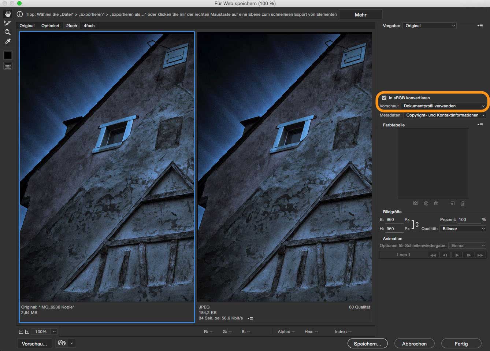This screenshot has width=490, height=351.
Task: Switch to the Optimiert tab
Action: pyautogui.click(x=50, y=26)
